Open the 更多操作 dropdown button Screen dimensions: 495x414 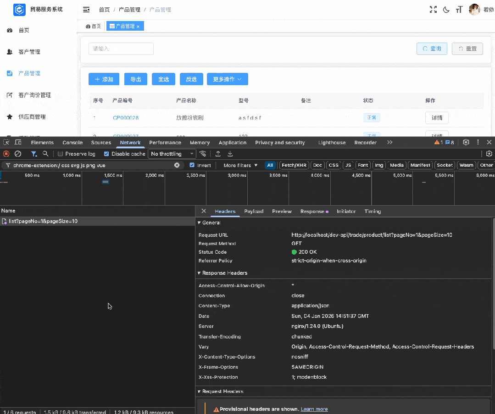227,79
